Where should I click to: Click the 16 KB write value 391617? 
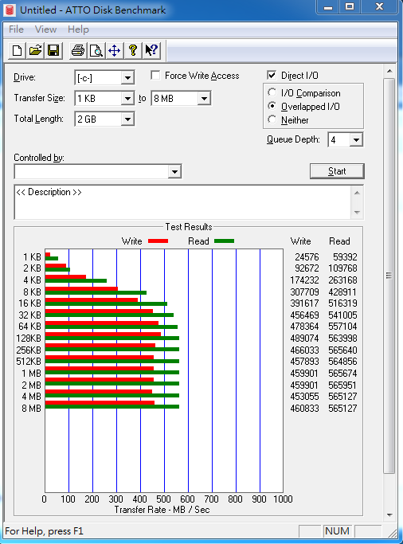(x=304, y=303)
